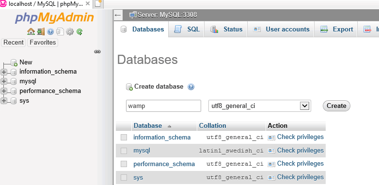Focus database name field containing wamp

point(163,106)
